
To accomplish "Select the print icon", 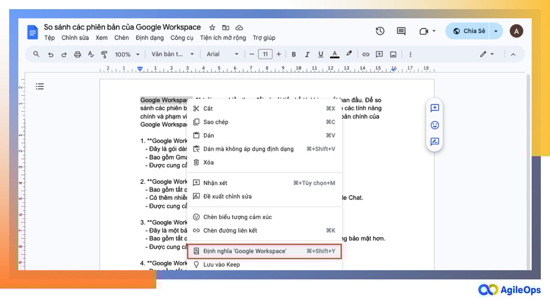I will [77, 54].
